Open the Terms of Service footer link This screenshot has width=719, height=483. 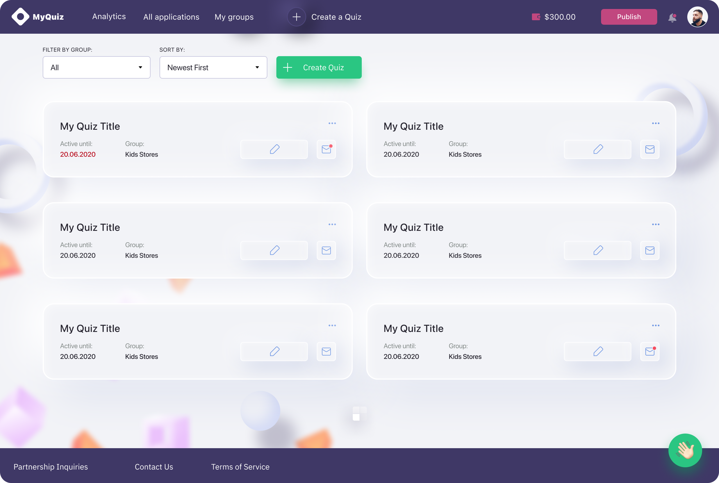tap(240, 467)
